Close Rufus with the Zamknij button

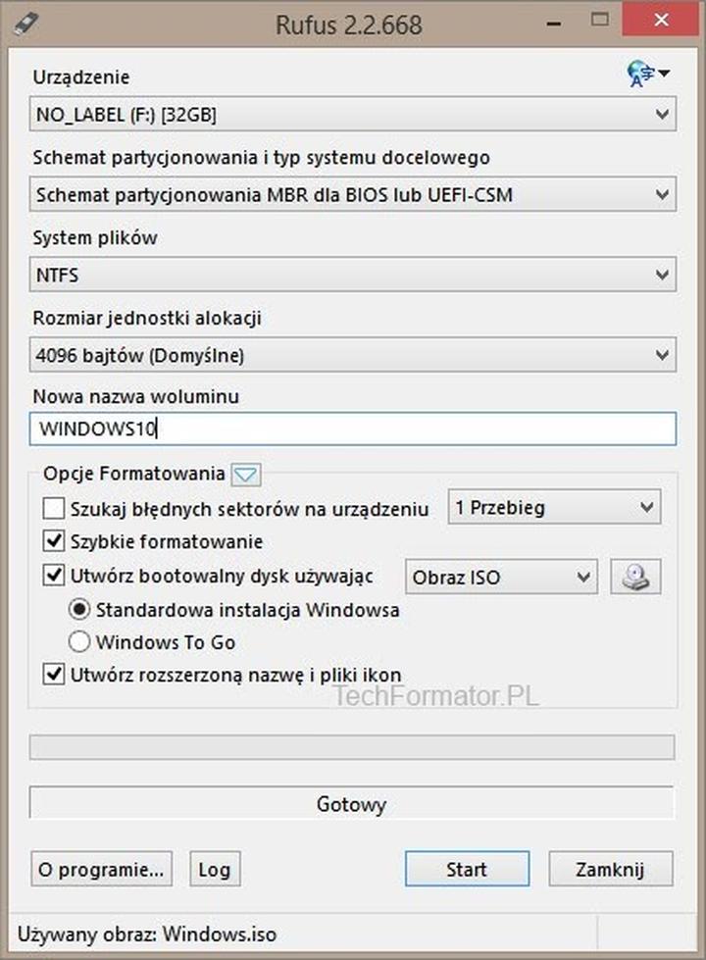(x=610, y=869)
